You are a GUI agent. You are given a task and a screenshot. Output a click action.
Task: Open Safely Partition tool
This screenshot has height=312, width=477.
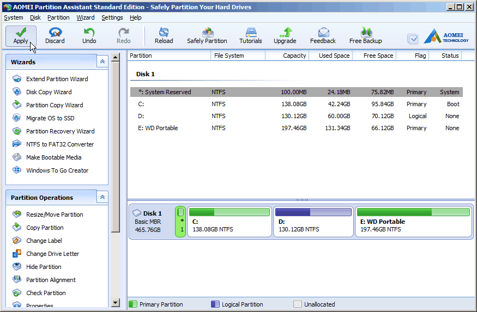pos(207,36)
